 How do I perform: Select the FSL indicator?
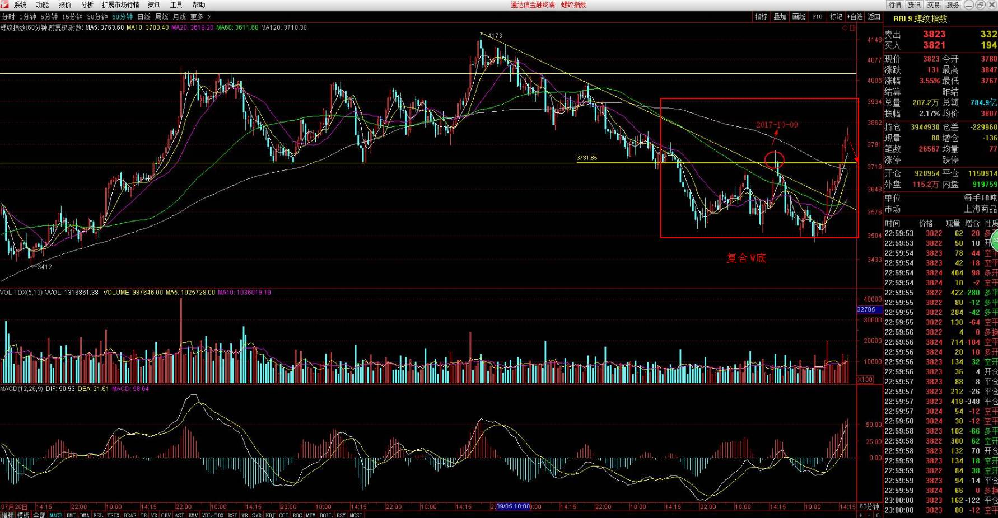[98, 515]
